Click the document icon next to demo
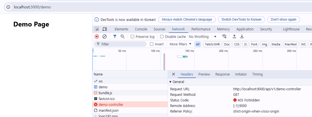The height and width of the screenshot is (117, 312). pos(96,87)
